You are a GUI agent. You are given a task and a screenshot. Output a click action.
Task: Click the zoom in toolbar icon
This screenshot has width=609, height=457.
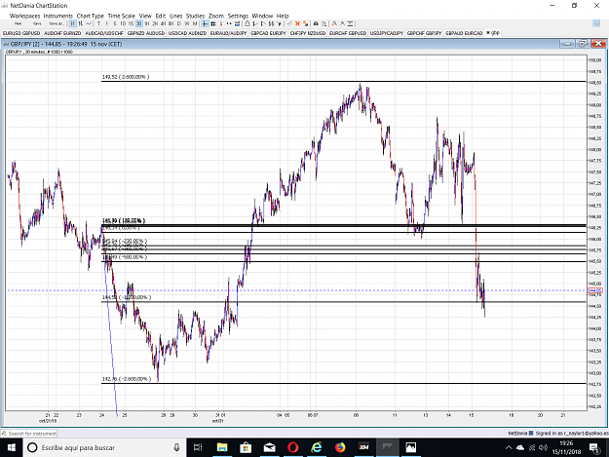tap(334, 23)
